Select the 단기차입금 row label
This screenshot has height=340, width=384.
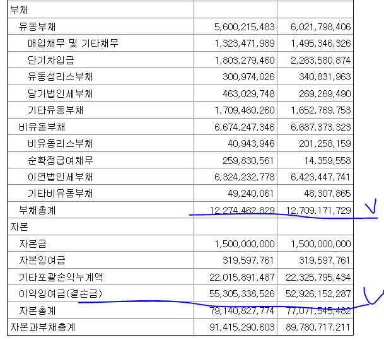(50, 60)
